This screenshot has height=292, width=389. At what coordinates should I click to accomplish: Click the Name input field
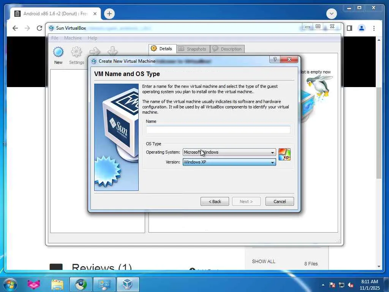(218, 130)
